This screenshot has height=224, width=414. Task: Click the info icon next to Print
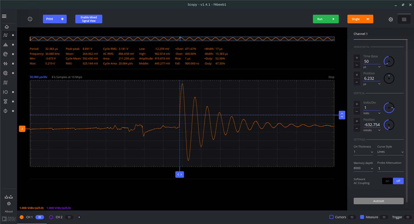pos(30,19)
